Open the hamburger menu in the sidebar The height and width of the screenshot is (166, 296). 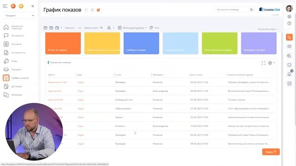tap(5, 6)
